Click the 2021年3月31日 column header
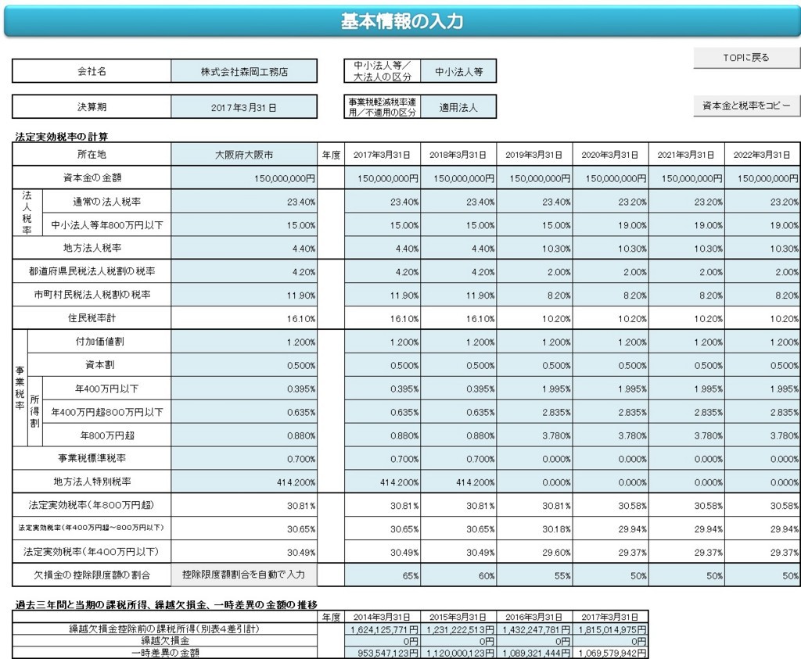This screenshot has height=659, width=801. click(x=687, y=155)
